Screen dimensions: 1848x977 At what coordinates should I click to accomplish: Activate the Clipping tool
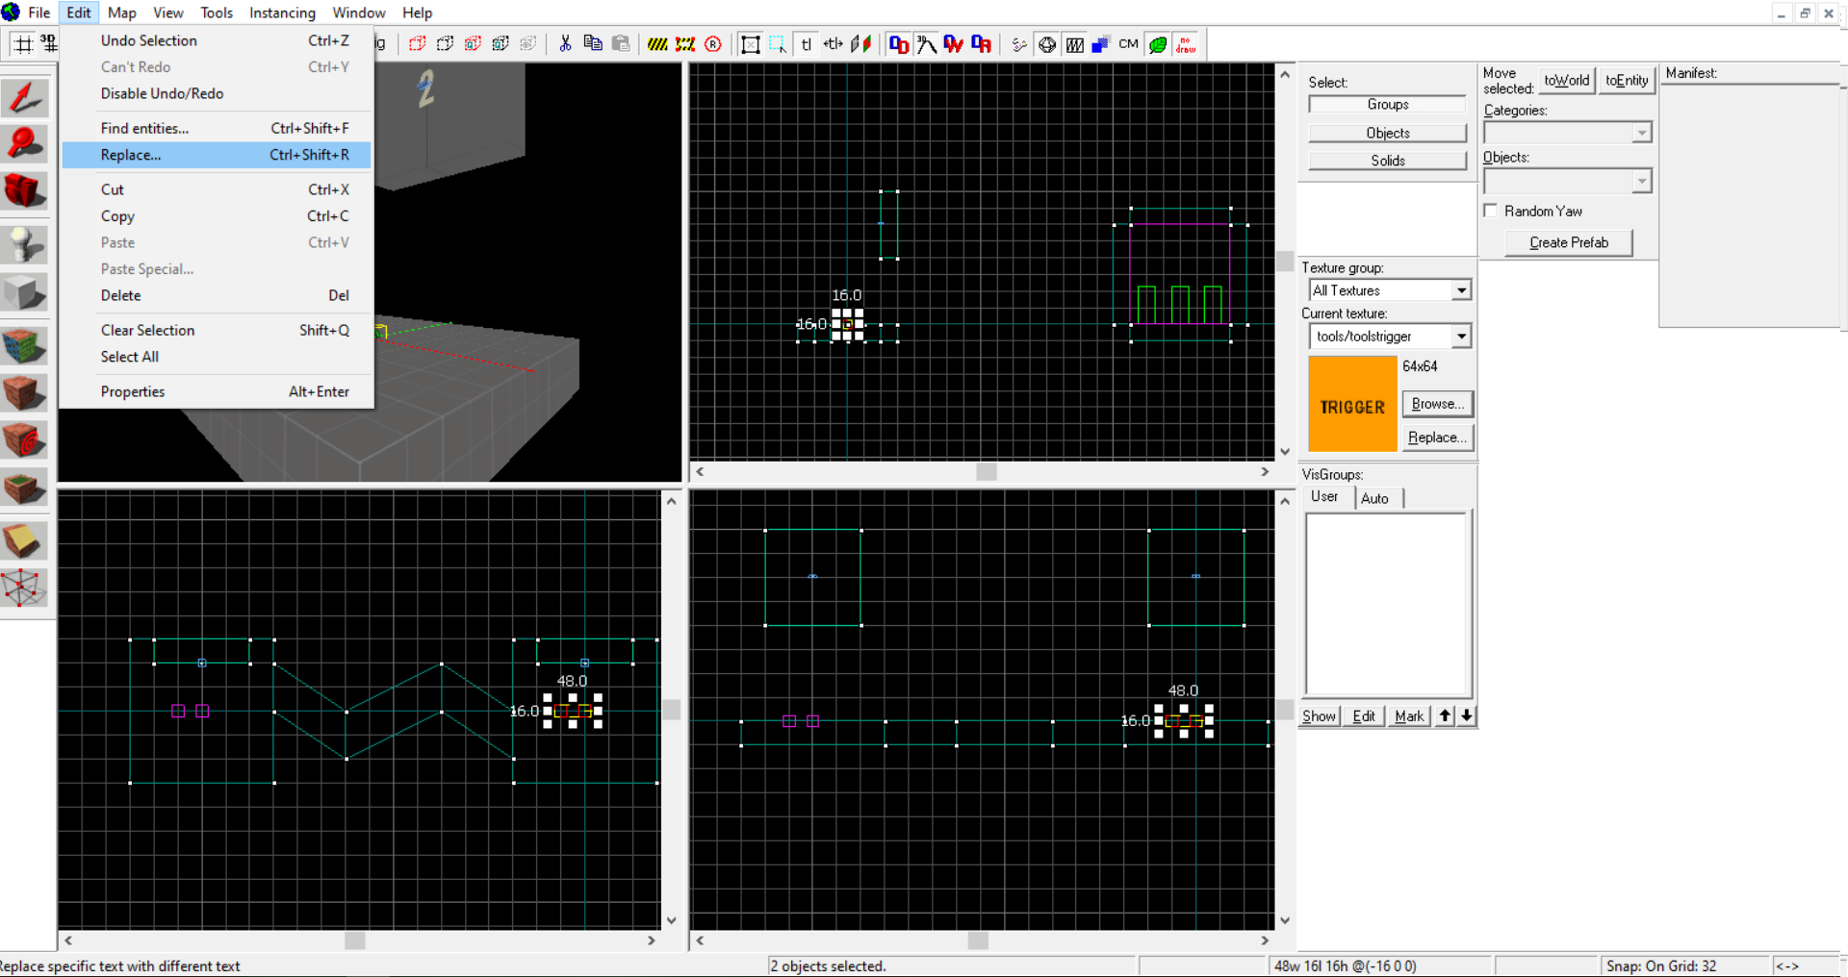pyautogui.click(x=25, y=540)
